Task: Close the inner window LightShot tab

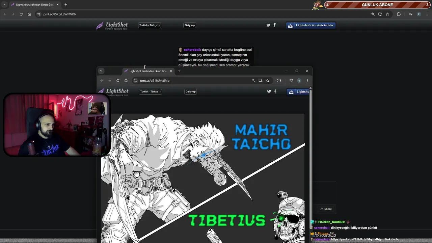Action: pyautogui.click(x=171, y=71)
